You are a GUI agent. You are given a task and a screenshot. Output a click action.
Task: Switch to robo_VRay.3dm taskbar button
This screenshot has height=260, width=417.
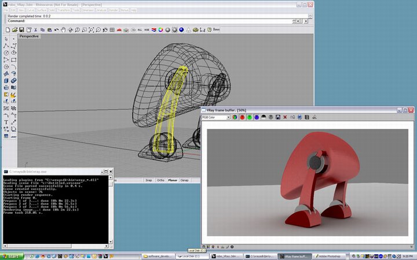pyautogui.click(x=226, y=257)
